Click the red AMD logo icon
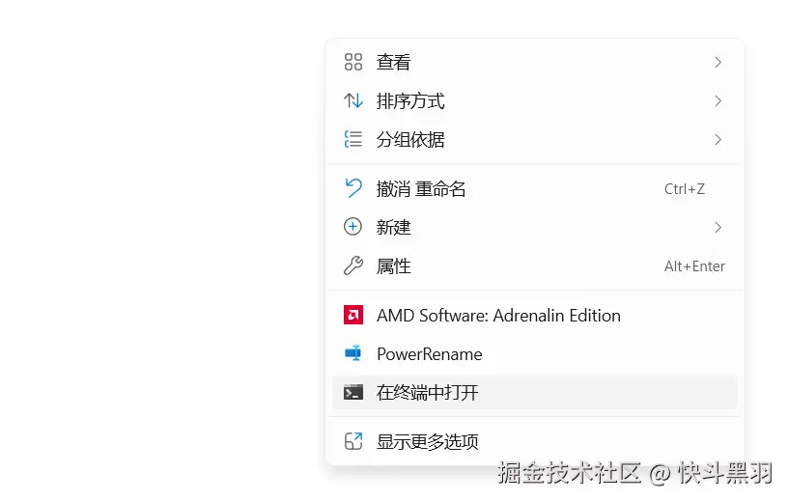Viewport: 789px width, 502px height. 353,316
